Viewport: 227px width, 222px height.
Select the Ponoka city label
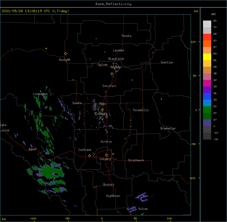[x=126, y=36]
